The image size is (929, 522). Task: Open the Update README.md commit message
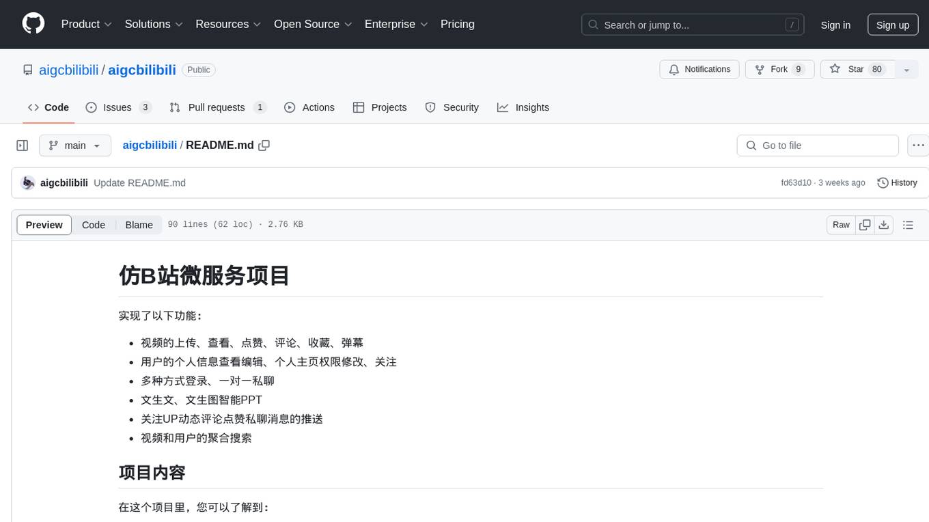coord(139,182)
